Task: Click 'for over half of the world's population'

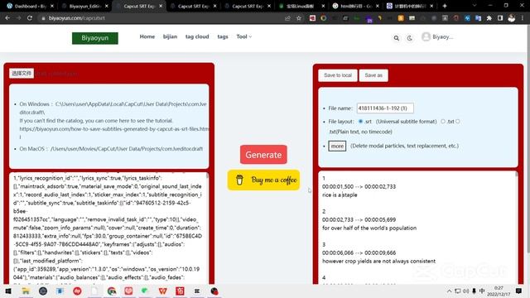Action: [x=369, y=228]
